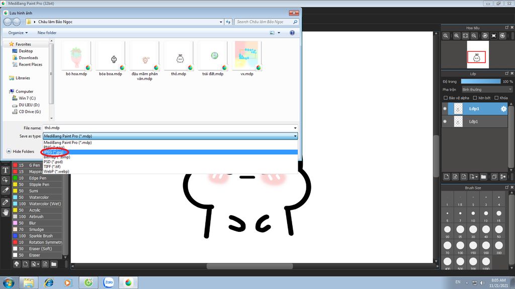This screenshot has width=515, height=289.
Task: Rotate canvas right in Navigator
Action: pos(502,36)
